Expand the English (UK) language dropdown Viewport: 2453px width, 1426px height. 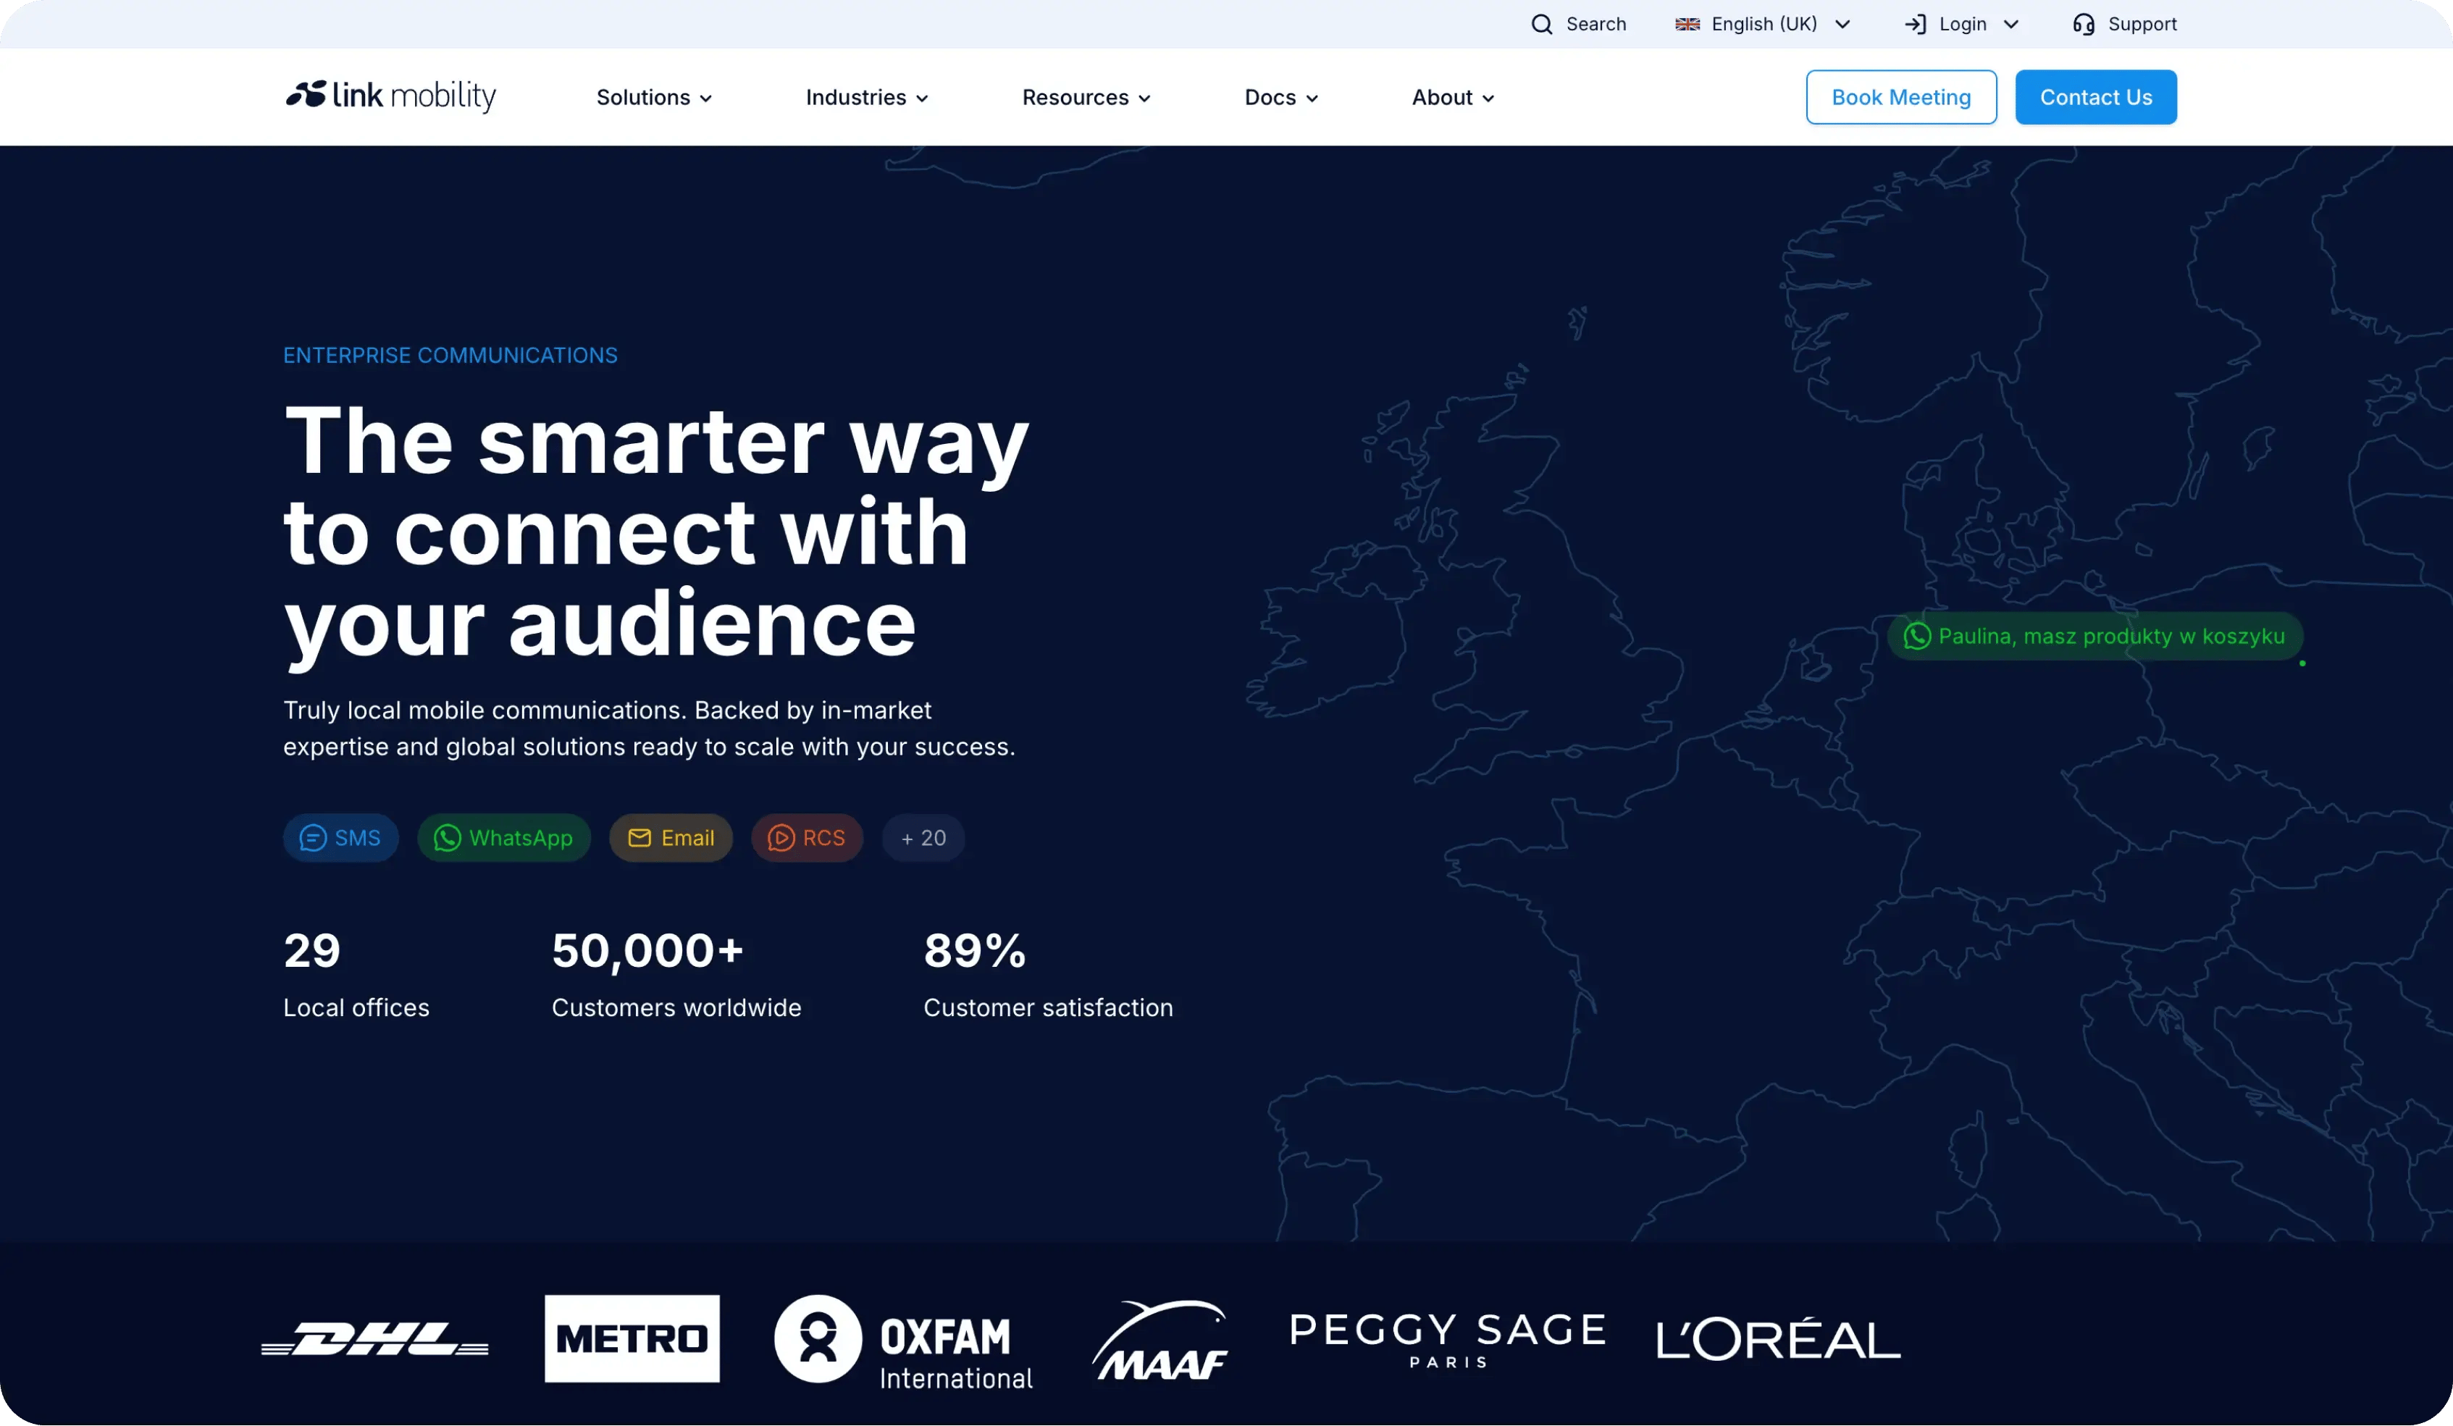click(x=1842, y=25)
